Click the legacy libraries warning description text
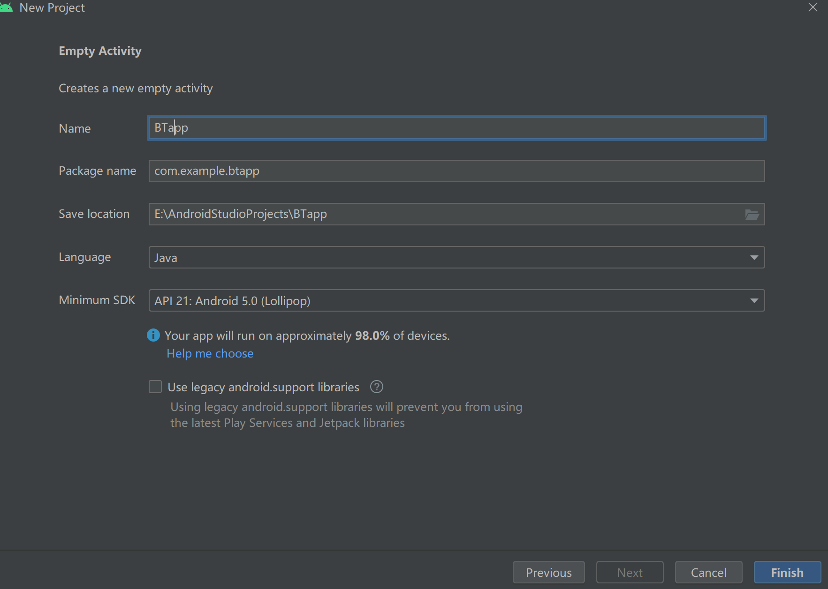 click(346, 415)
